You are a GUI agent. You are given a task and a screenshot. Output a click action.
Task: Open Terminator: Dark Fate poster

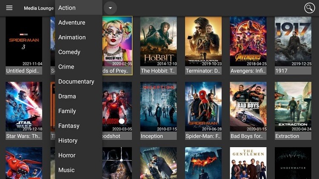203,42
